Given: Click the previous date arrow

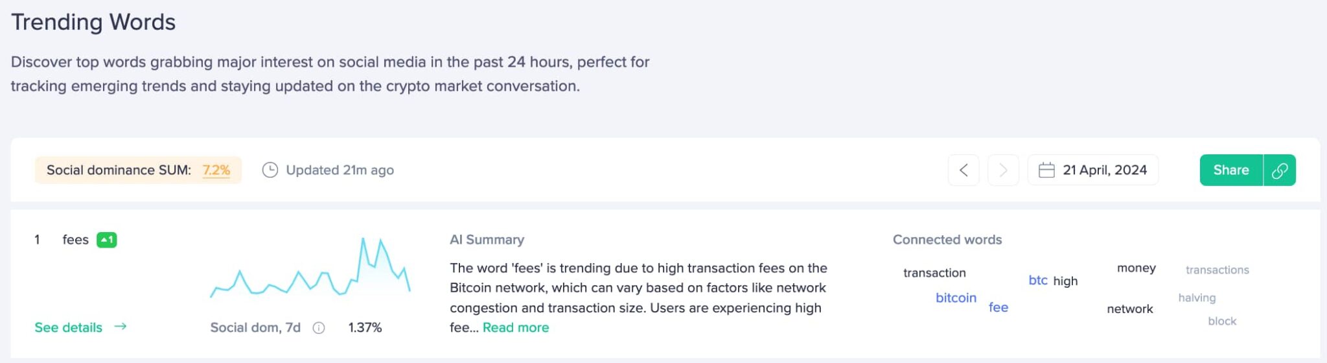Looking at the screenshot, I should click(x=964, y=170).
